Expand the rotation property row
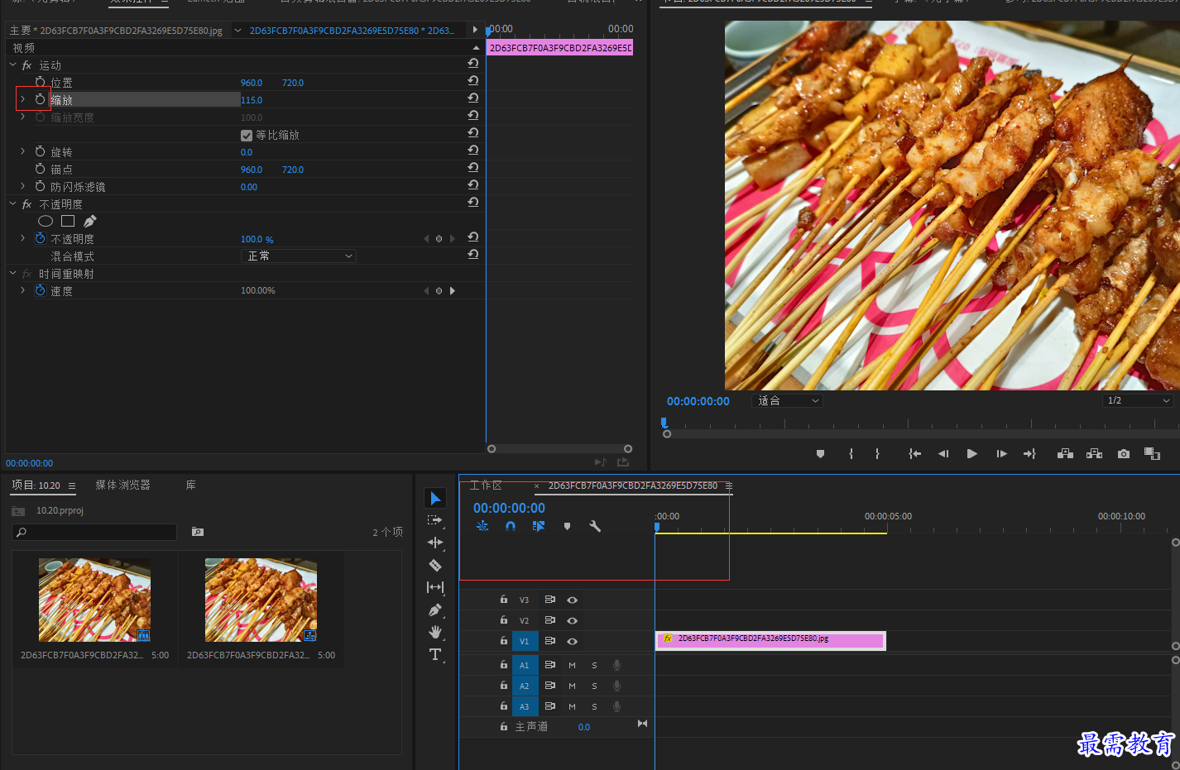Screen dimensions: 1180x770 pyautogui.click(x=22, y=151)
